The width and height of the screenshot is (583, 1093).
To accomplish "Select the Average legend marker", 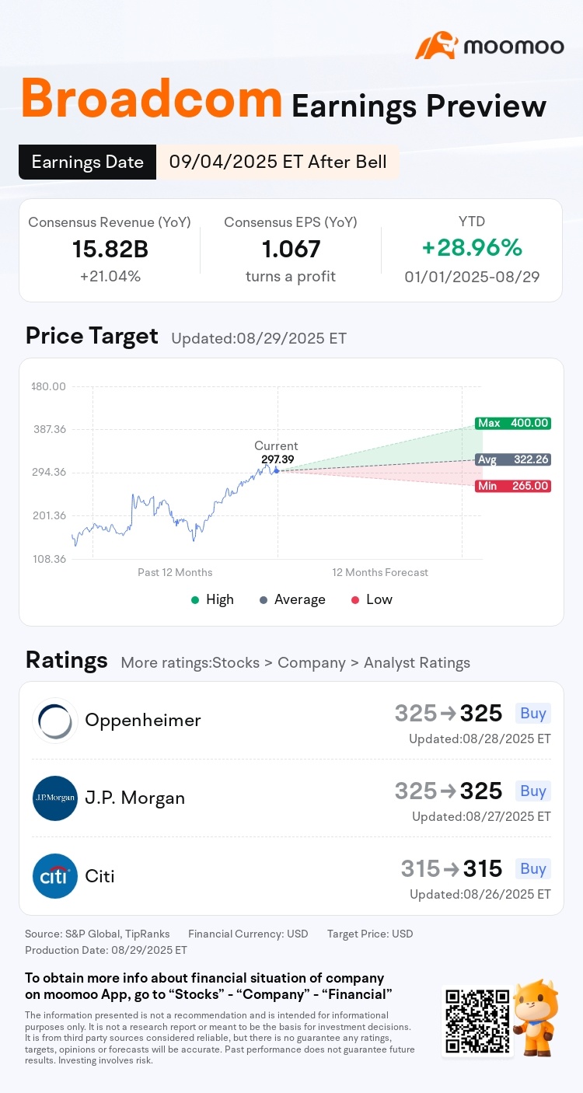I will (x=264, y=599).
